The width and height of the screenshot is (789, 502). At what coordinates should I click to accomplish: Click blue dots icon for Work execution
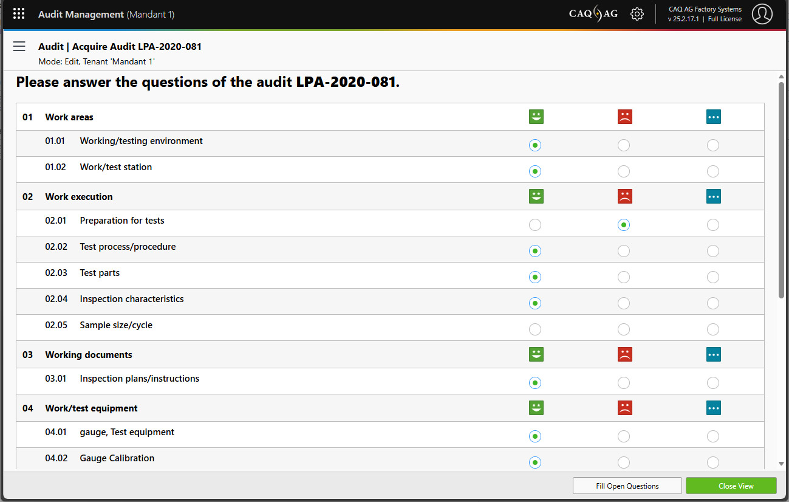click(713, 196)
